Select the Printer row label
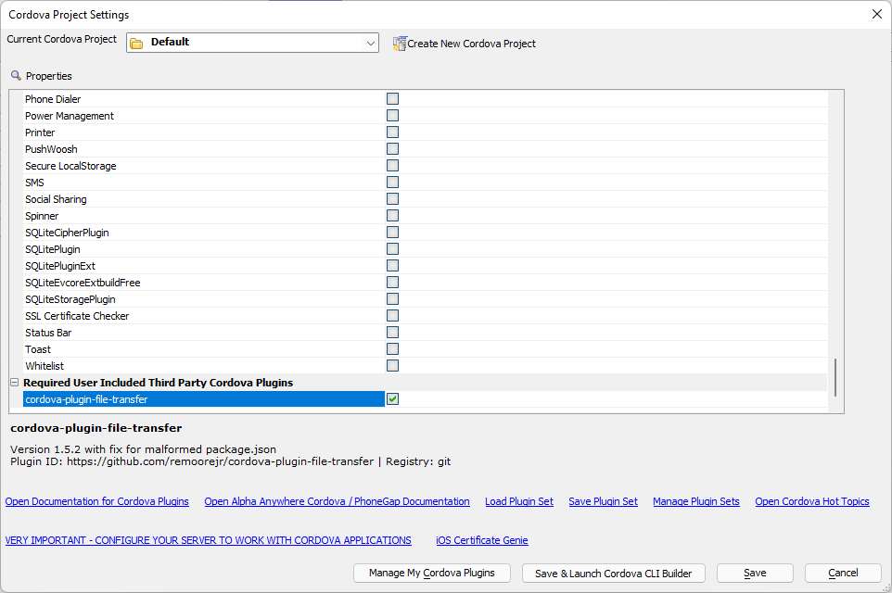 40,132
